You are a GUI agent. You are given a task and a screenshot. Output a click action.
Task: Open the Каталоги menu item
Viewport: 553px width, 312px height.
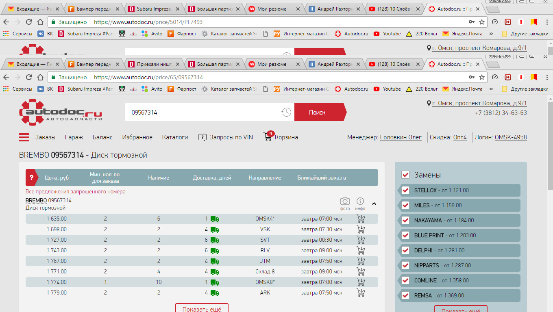175,137
